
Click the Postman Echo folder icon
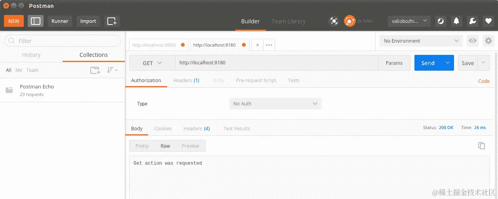point(9,90)
